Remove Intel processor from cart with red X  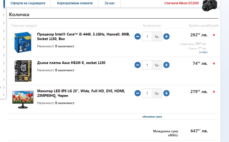tap(214, 35)
